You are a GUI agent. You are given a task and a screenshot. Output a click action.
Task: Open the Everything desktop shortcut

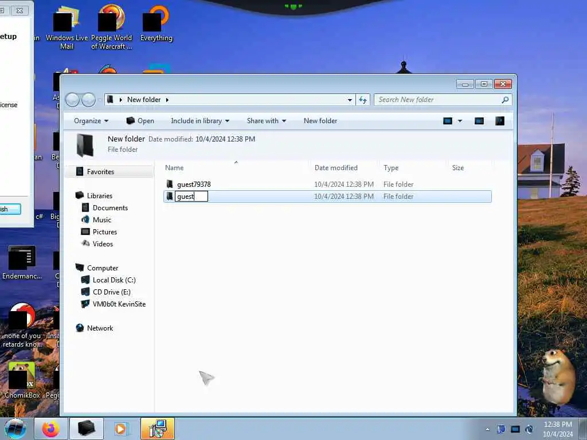156,23
